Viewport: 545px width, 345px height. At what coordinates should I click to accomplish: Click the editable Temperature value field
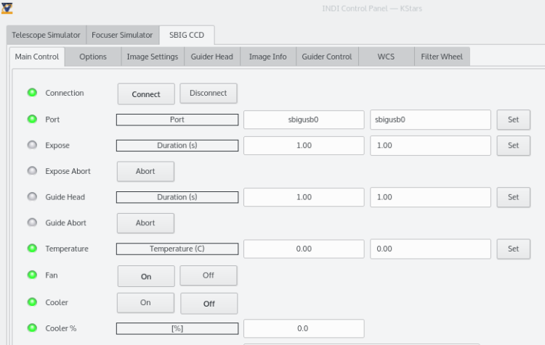tap(430, 249)
